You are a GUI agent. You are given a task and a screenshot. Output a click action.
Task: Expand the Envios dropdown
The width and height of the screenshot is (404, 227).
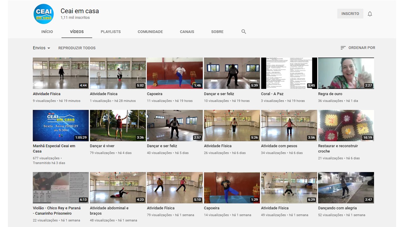(42, 48)
